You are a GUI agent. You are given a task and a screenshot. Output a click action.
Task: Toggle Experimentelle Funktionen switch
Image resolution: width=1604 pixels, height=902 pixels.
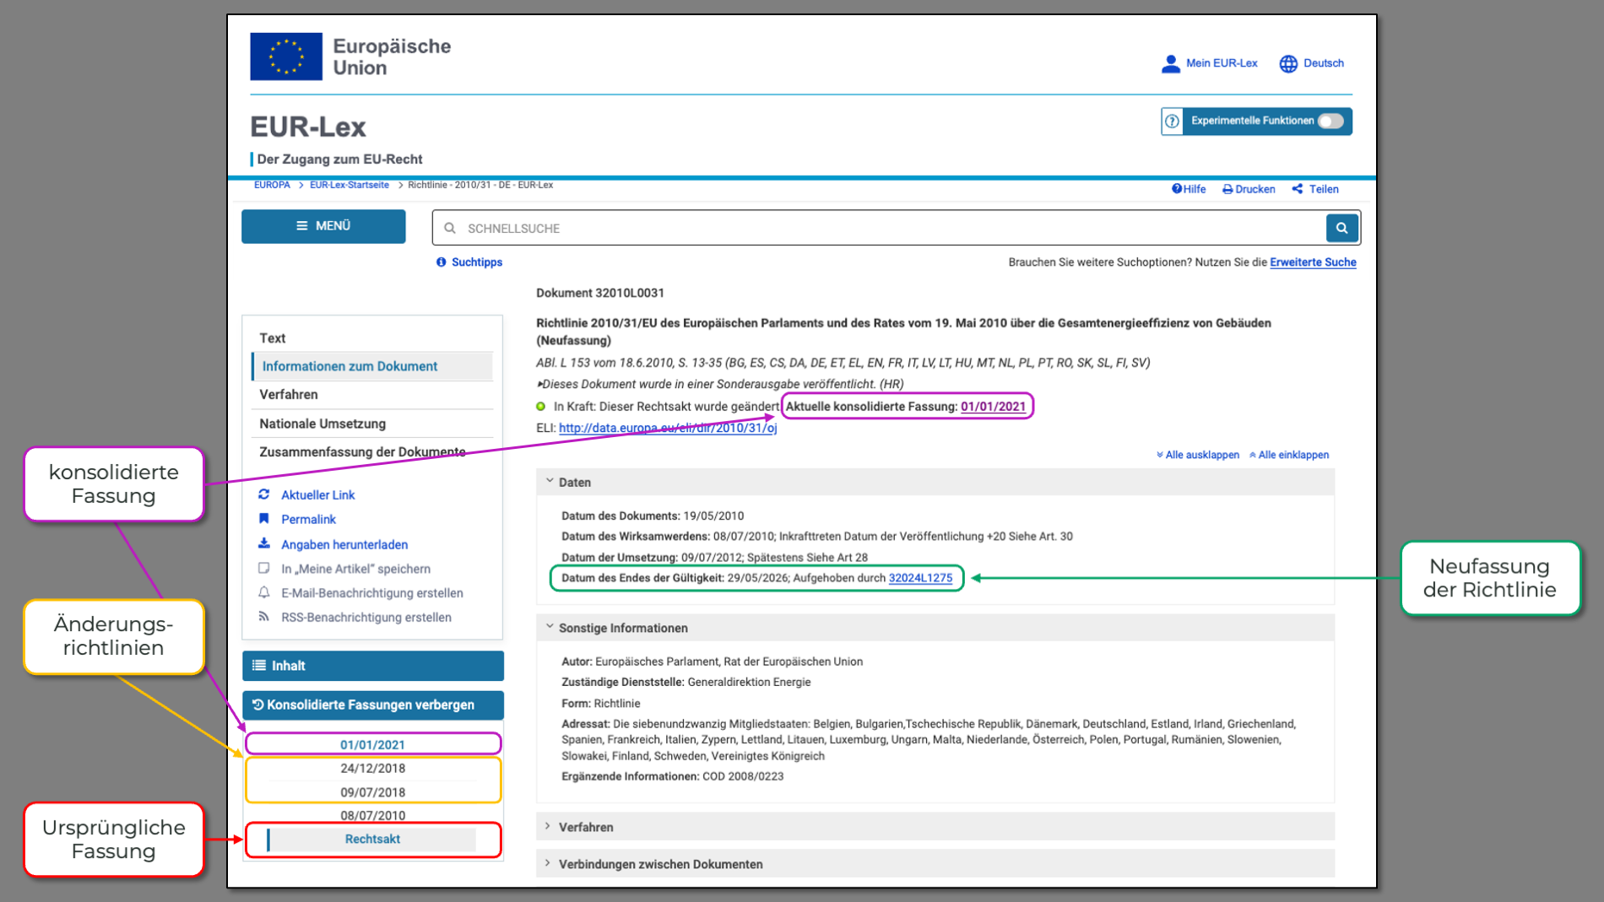(1330, 122)
